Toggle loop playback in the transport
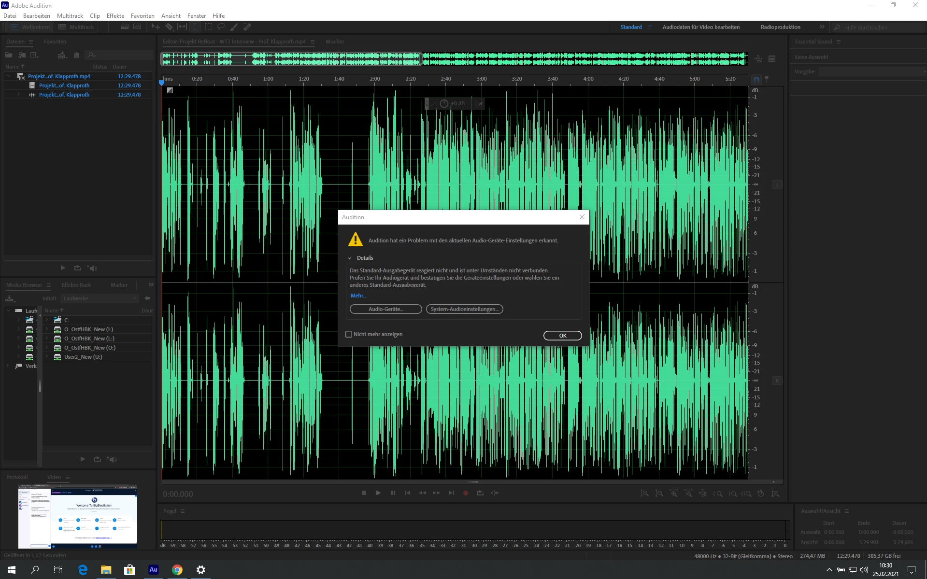 [480, 493]
